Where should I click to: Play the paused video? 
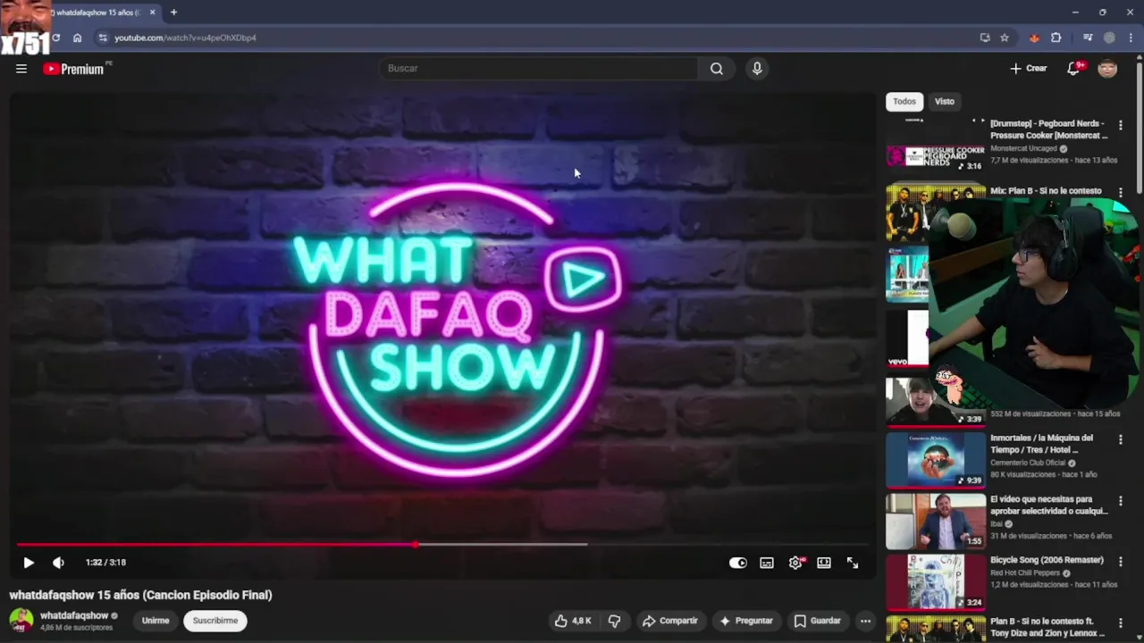pos(29,563)
